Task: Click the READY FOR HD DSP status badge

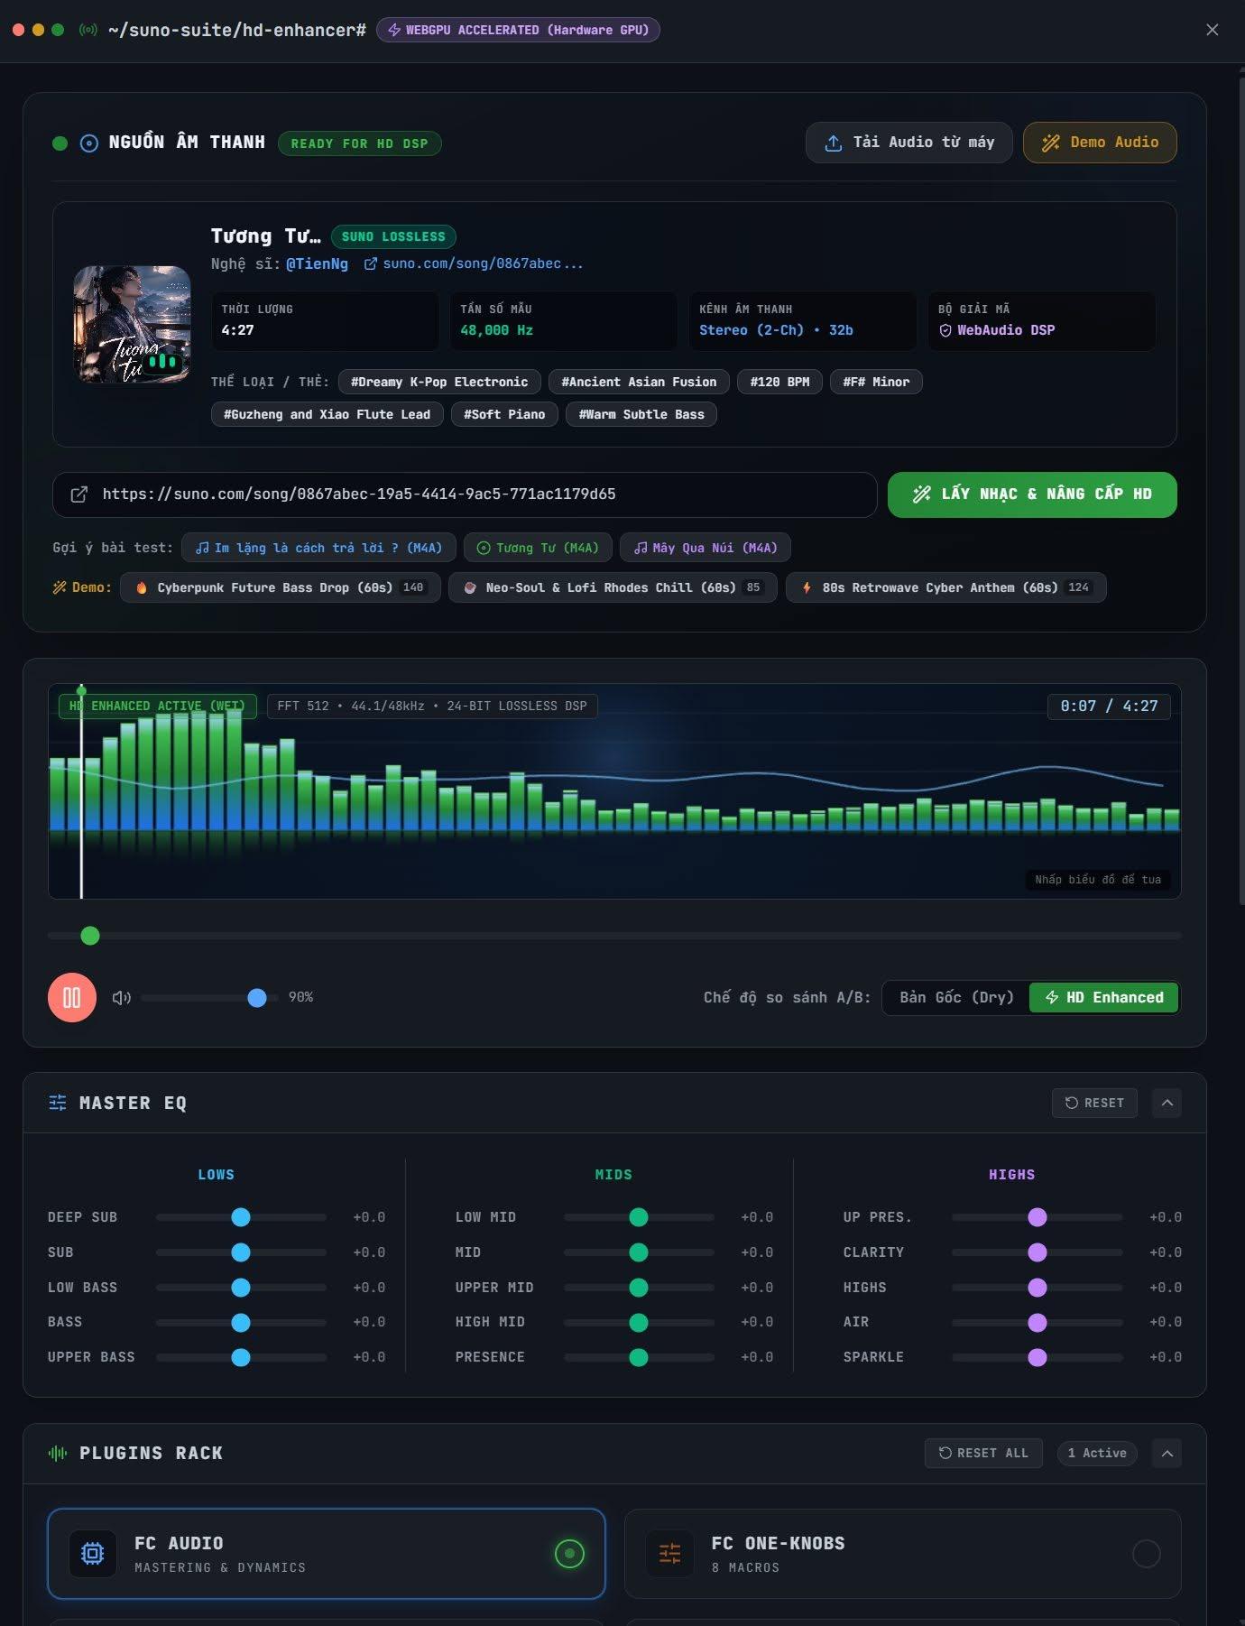Action: pyautogui.click(x=359, y=143)
